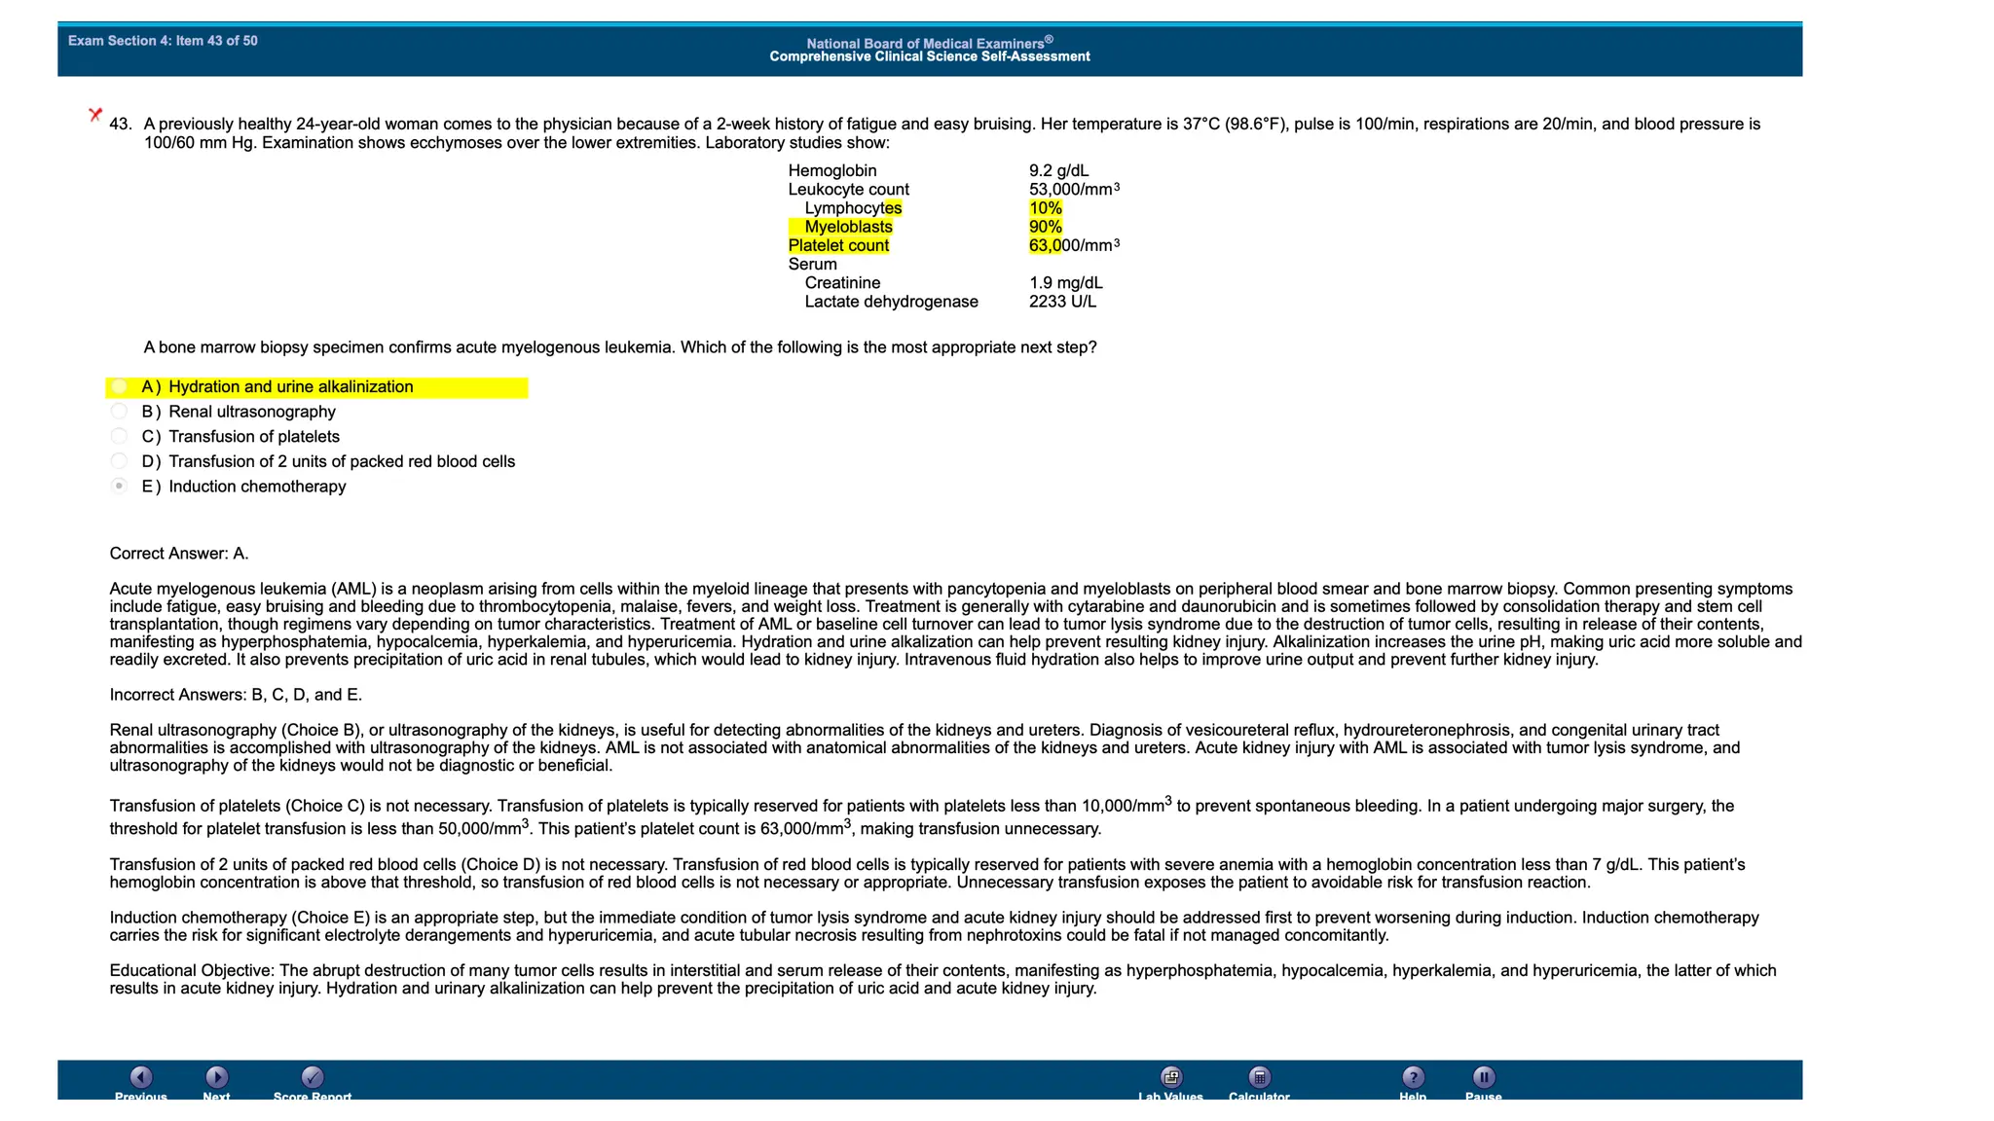Click the 'Correct Answer: A.' text
The width and height of the screenshot is (1994, 1121).
tap(179, 554)
